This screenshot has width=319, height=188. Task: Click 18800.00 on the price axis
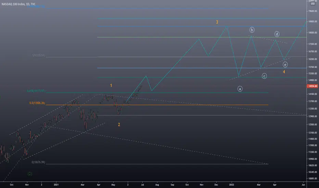click(312, 22)
